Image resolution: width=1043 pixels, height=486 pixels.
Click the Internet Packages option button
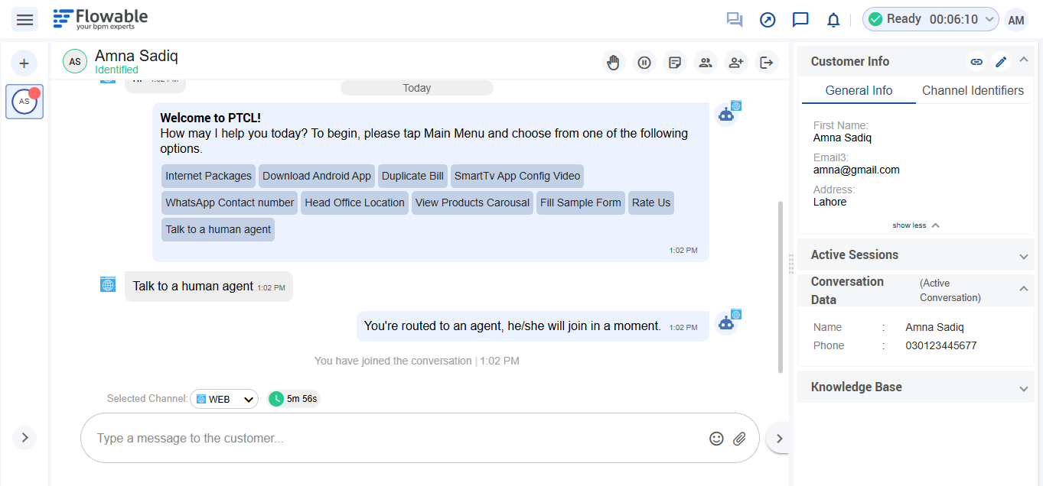208,176
